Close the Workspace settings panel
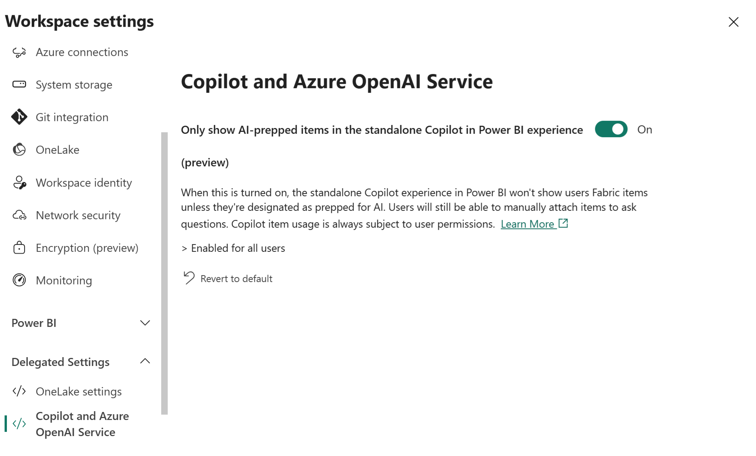756x456 pixels. click(x=733, y=22)
